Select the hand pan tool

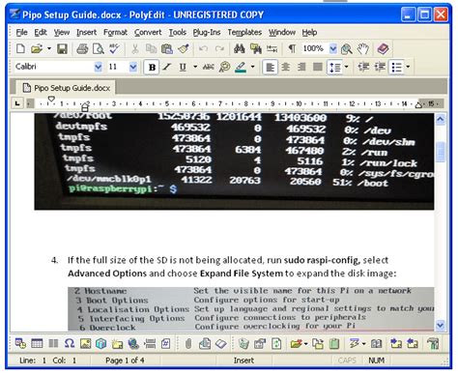tap(363, 49)
